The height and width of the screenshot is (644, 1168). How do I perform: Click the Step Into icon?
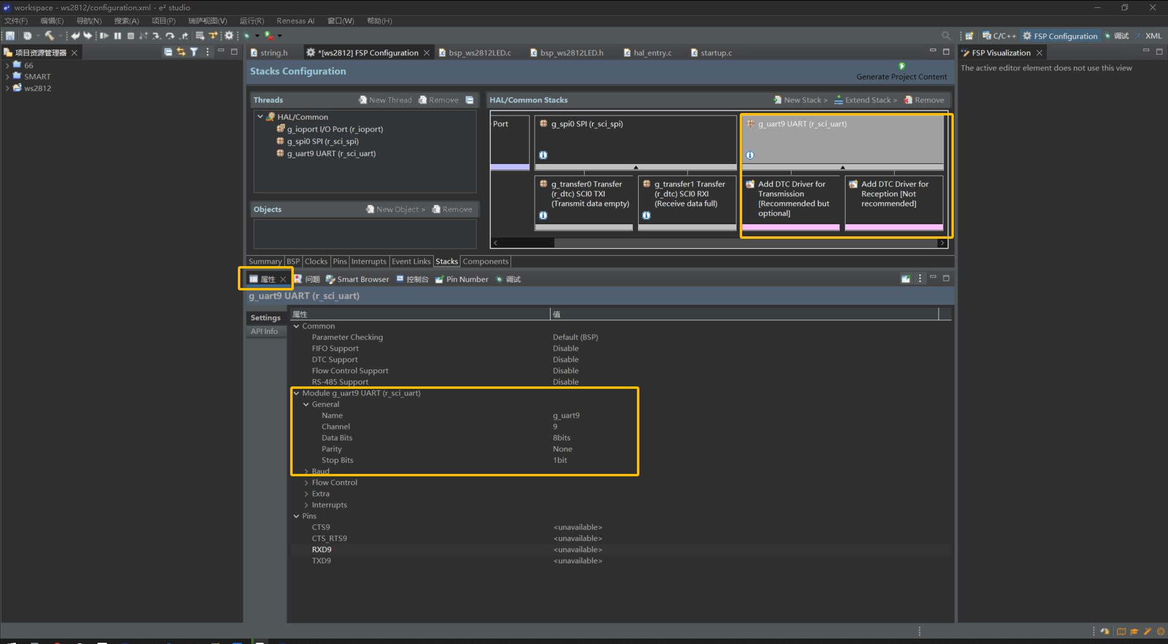157,36
